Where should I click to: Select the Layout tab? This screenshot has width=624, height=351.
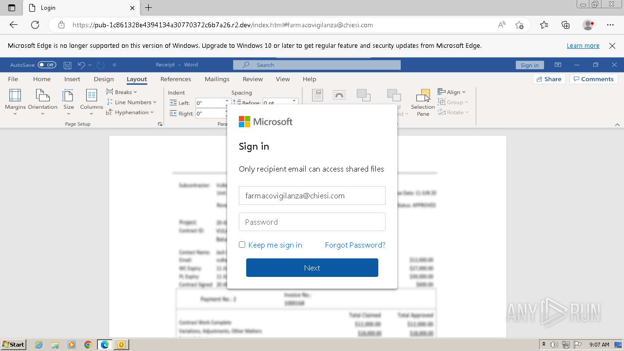[136, 79]
